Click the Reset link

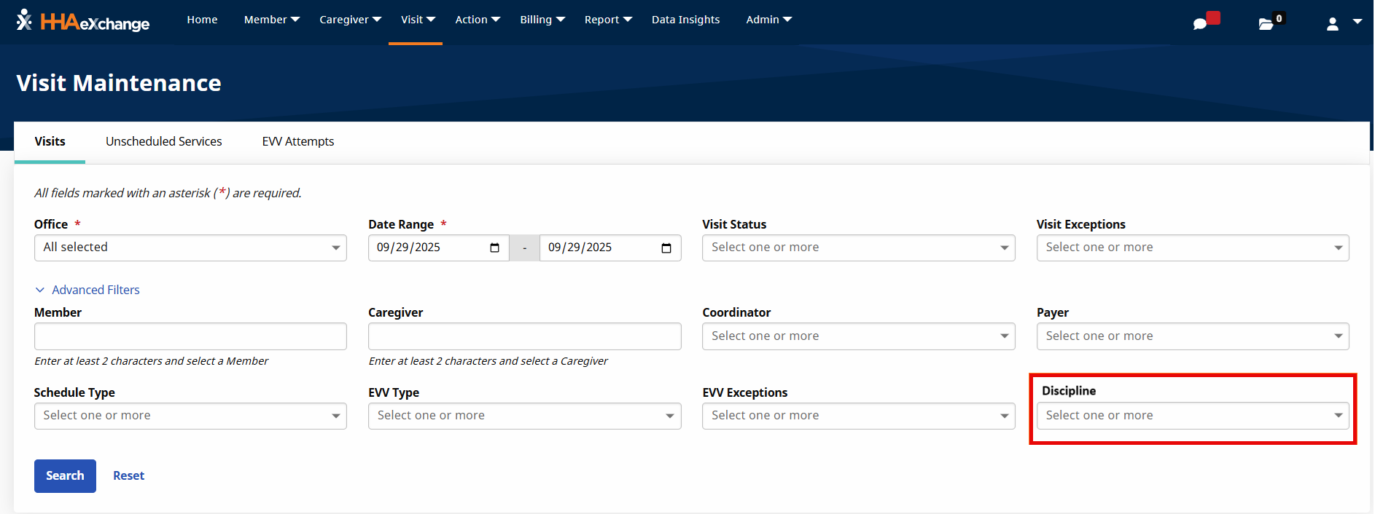point(128,476)
